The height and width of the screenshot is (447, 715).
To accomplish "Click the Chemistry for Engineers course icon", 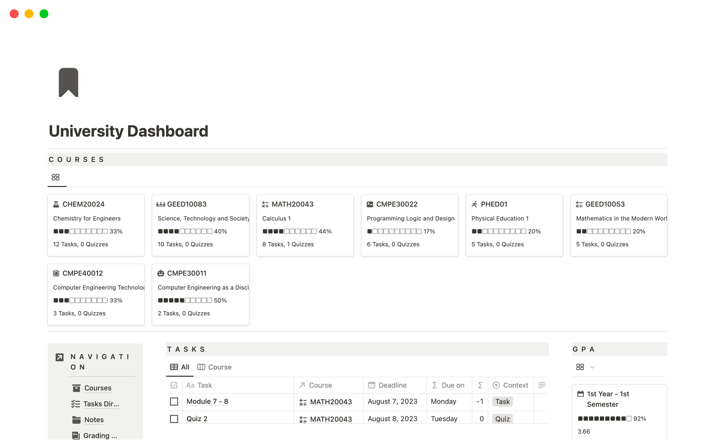I will point(56,204).
